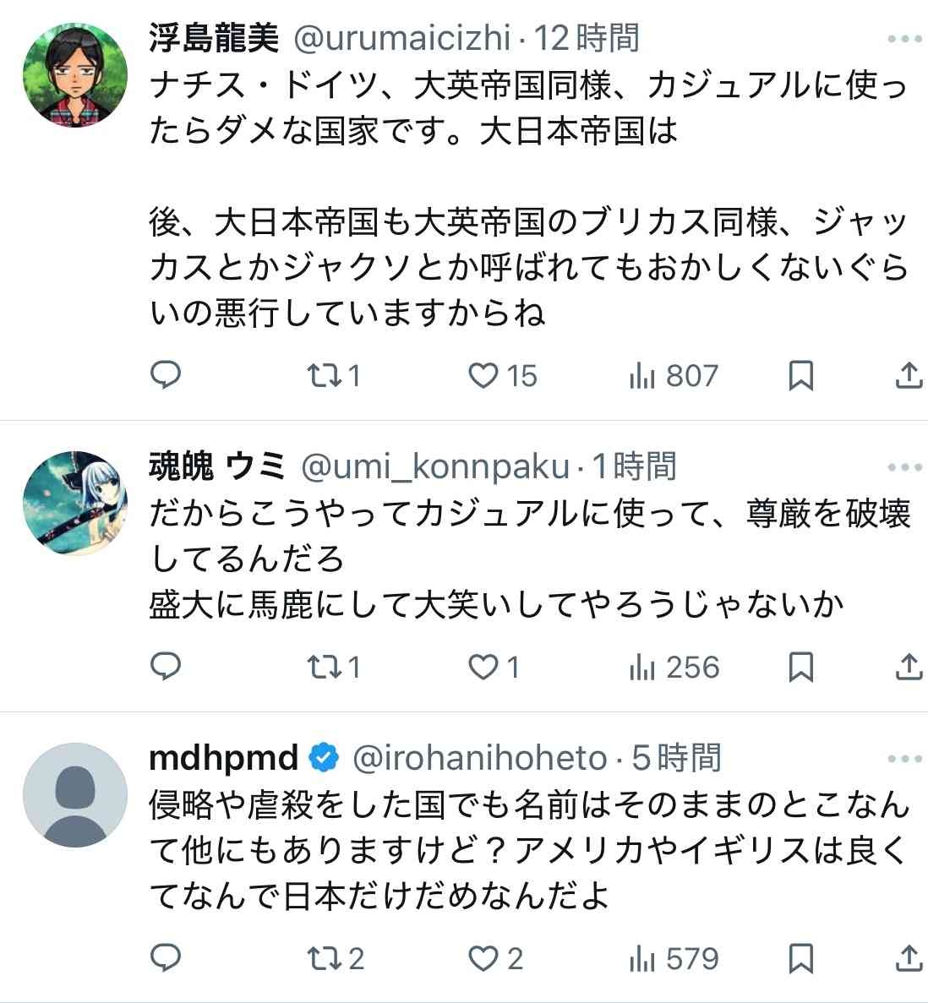The image size is (928, 1003).
Task: Open the @irohanihoheto profile handle
Action: pyautogui.click(x=478, y=758)
